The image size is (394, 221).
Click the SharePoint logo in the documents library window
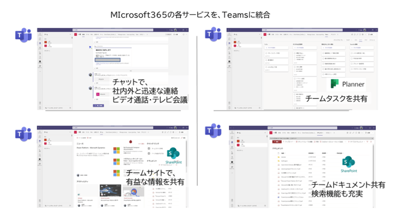pyautogui.click(x=348, y=162)
